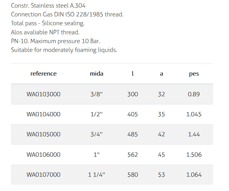
Task: Click the 'pes' column header
Action: pos(194,73)
